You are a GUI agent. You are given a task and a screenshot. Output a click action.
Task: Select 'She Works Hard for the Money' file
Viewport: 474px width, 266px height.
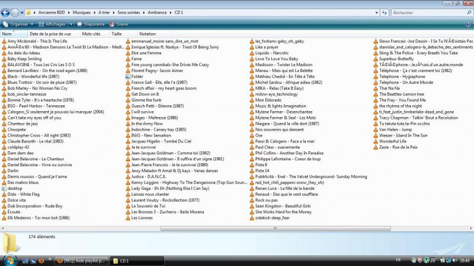coord(280,212)
